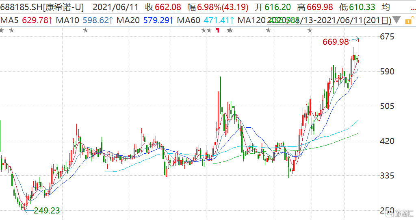Click the 420 price axis label
The height and width of the screenshot is (220, 416).
[x=387, y=141]
